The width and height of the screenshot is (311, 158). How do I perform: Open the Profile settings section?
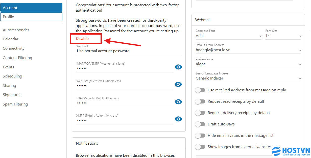(x=31, y=17)
